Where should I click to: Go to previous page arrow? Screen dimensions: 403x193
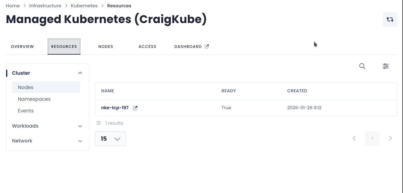point(354,138)
